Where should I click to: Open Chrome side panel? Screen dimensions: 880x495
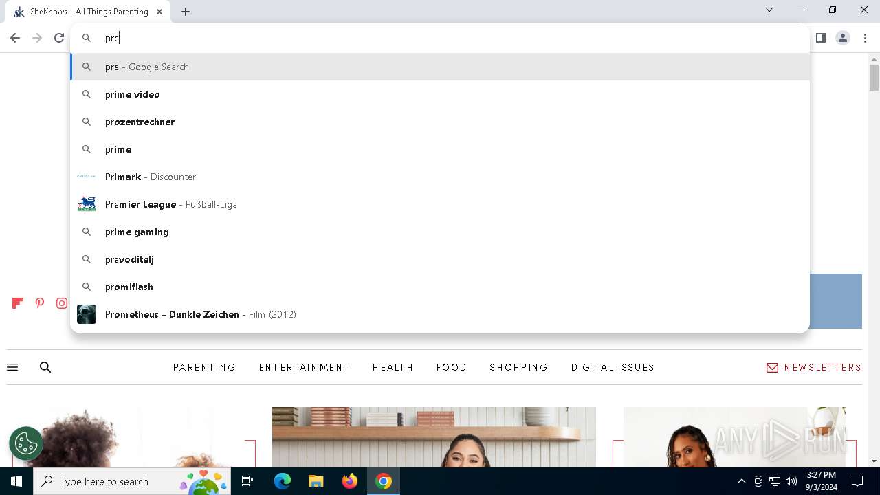(820, 38)
